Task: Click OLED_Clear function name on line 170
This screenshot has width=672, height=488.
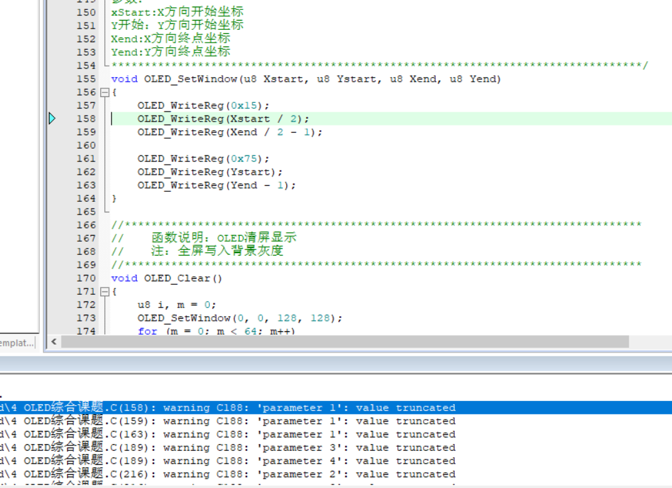Action: [177, 278]
